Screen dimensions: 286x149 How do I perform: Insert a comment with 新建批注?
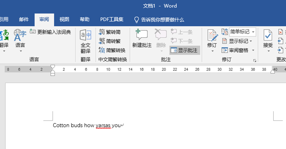point(142,38)
